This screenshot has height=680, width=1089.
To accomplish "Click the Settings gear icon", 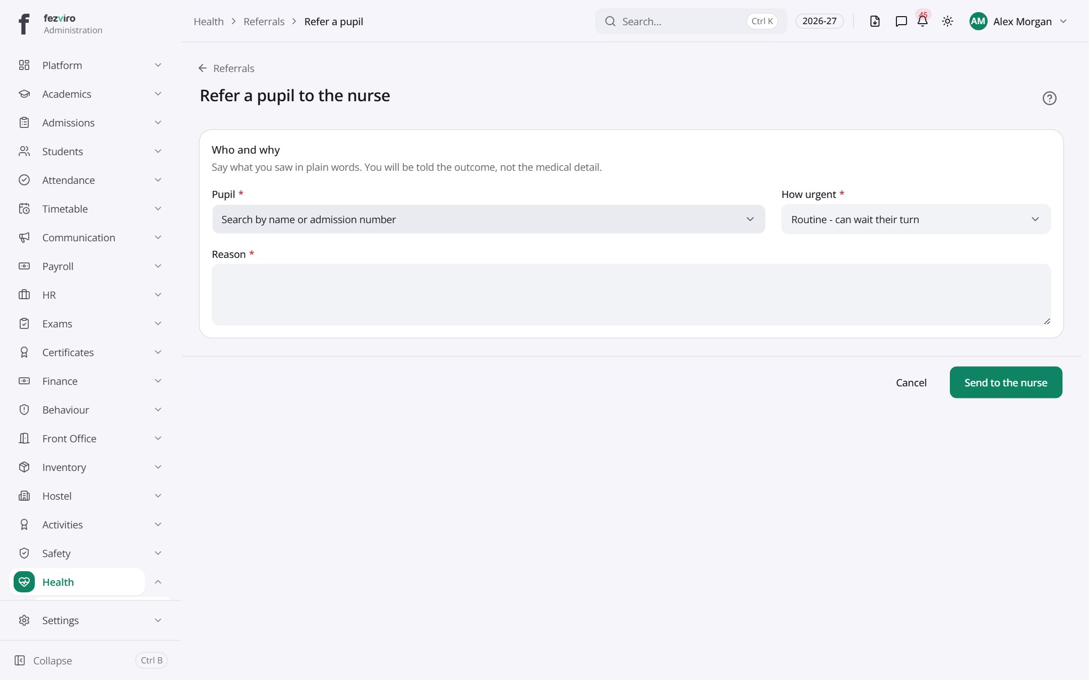I will click(24, 620).
